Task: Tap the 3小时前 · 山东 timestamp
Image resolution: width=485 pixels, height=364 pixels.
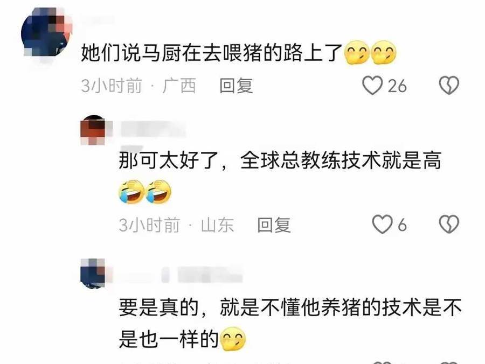Action: [x=176, y=225]
